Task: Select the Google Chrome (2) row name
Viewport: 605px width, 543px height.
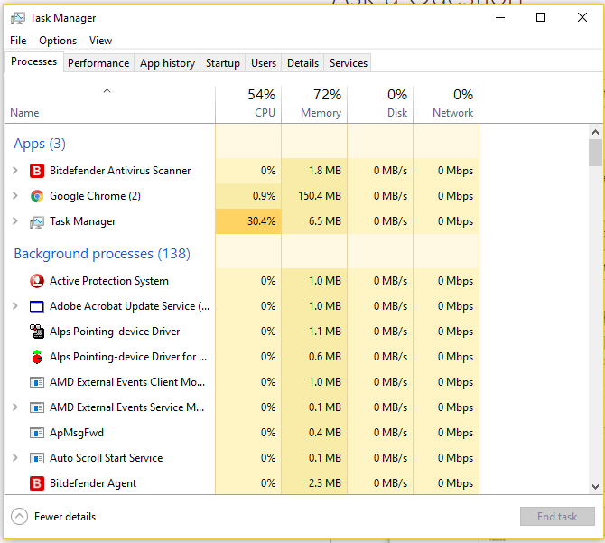Action: pos(95,196)
